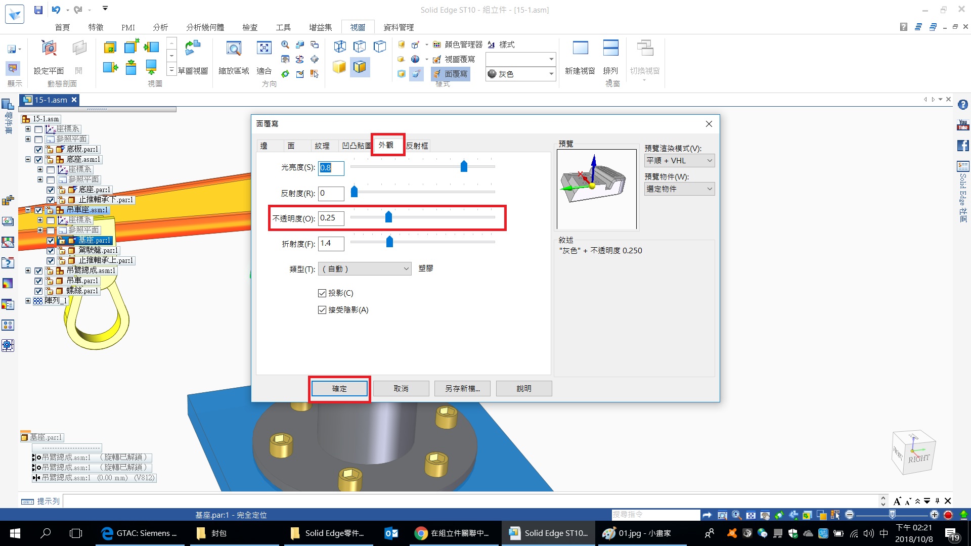Click the 搜尋指令 search field
971x546 pixels.
[655, 515]
